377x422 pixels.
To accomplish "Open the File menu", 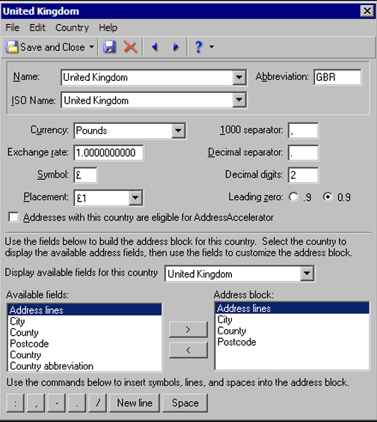I will [x=13, y=28].
